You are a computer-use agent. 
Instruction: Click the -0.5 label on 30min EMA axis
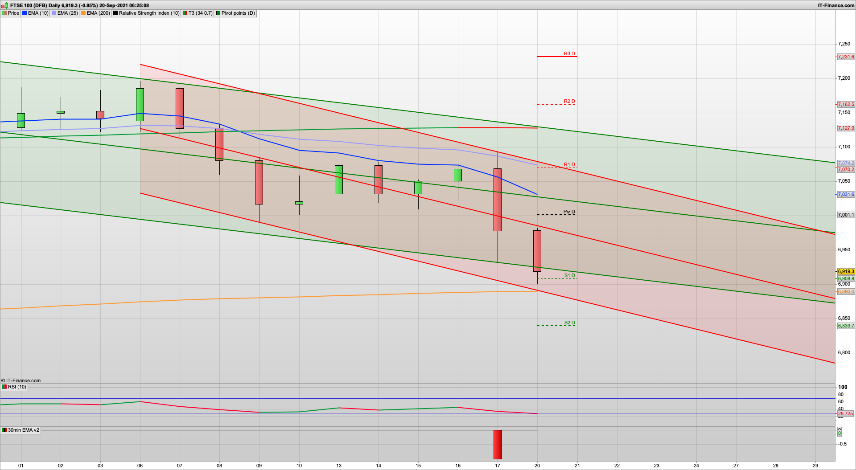[842, 444]
